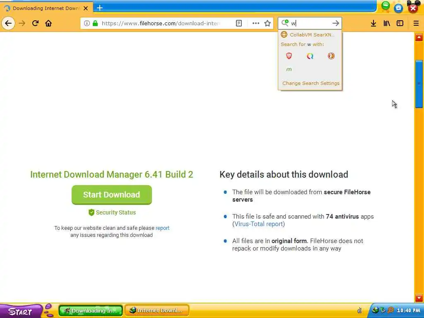Click inside the search box containing w
424x318 pixels.
pos(310,23)
